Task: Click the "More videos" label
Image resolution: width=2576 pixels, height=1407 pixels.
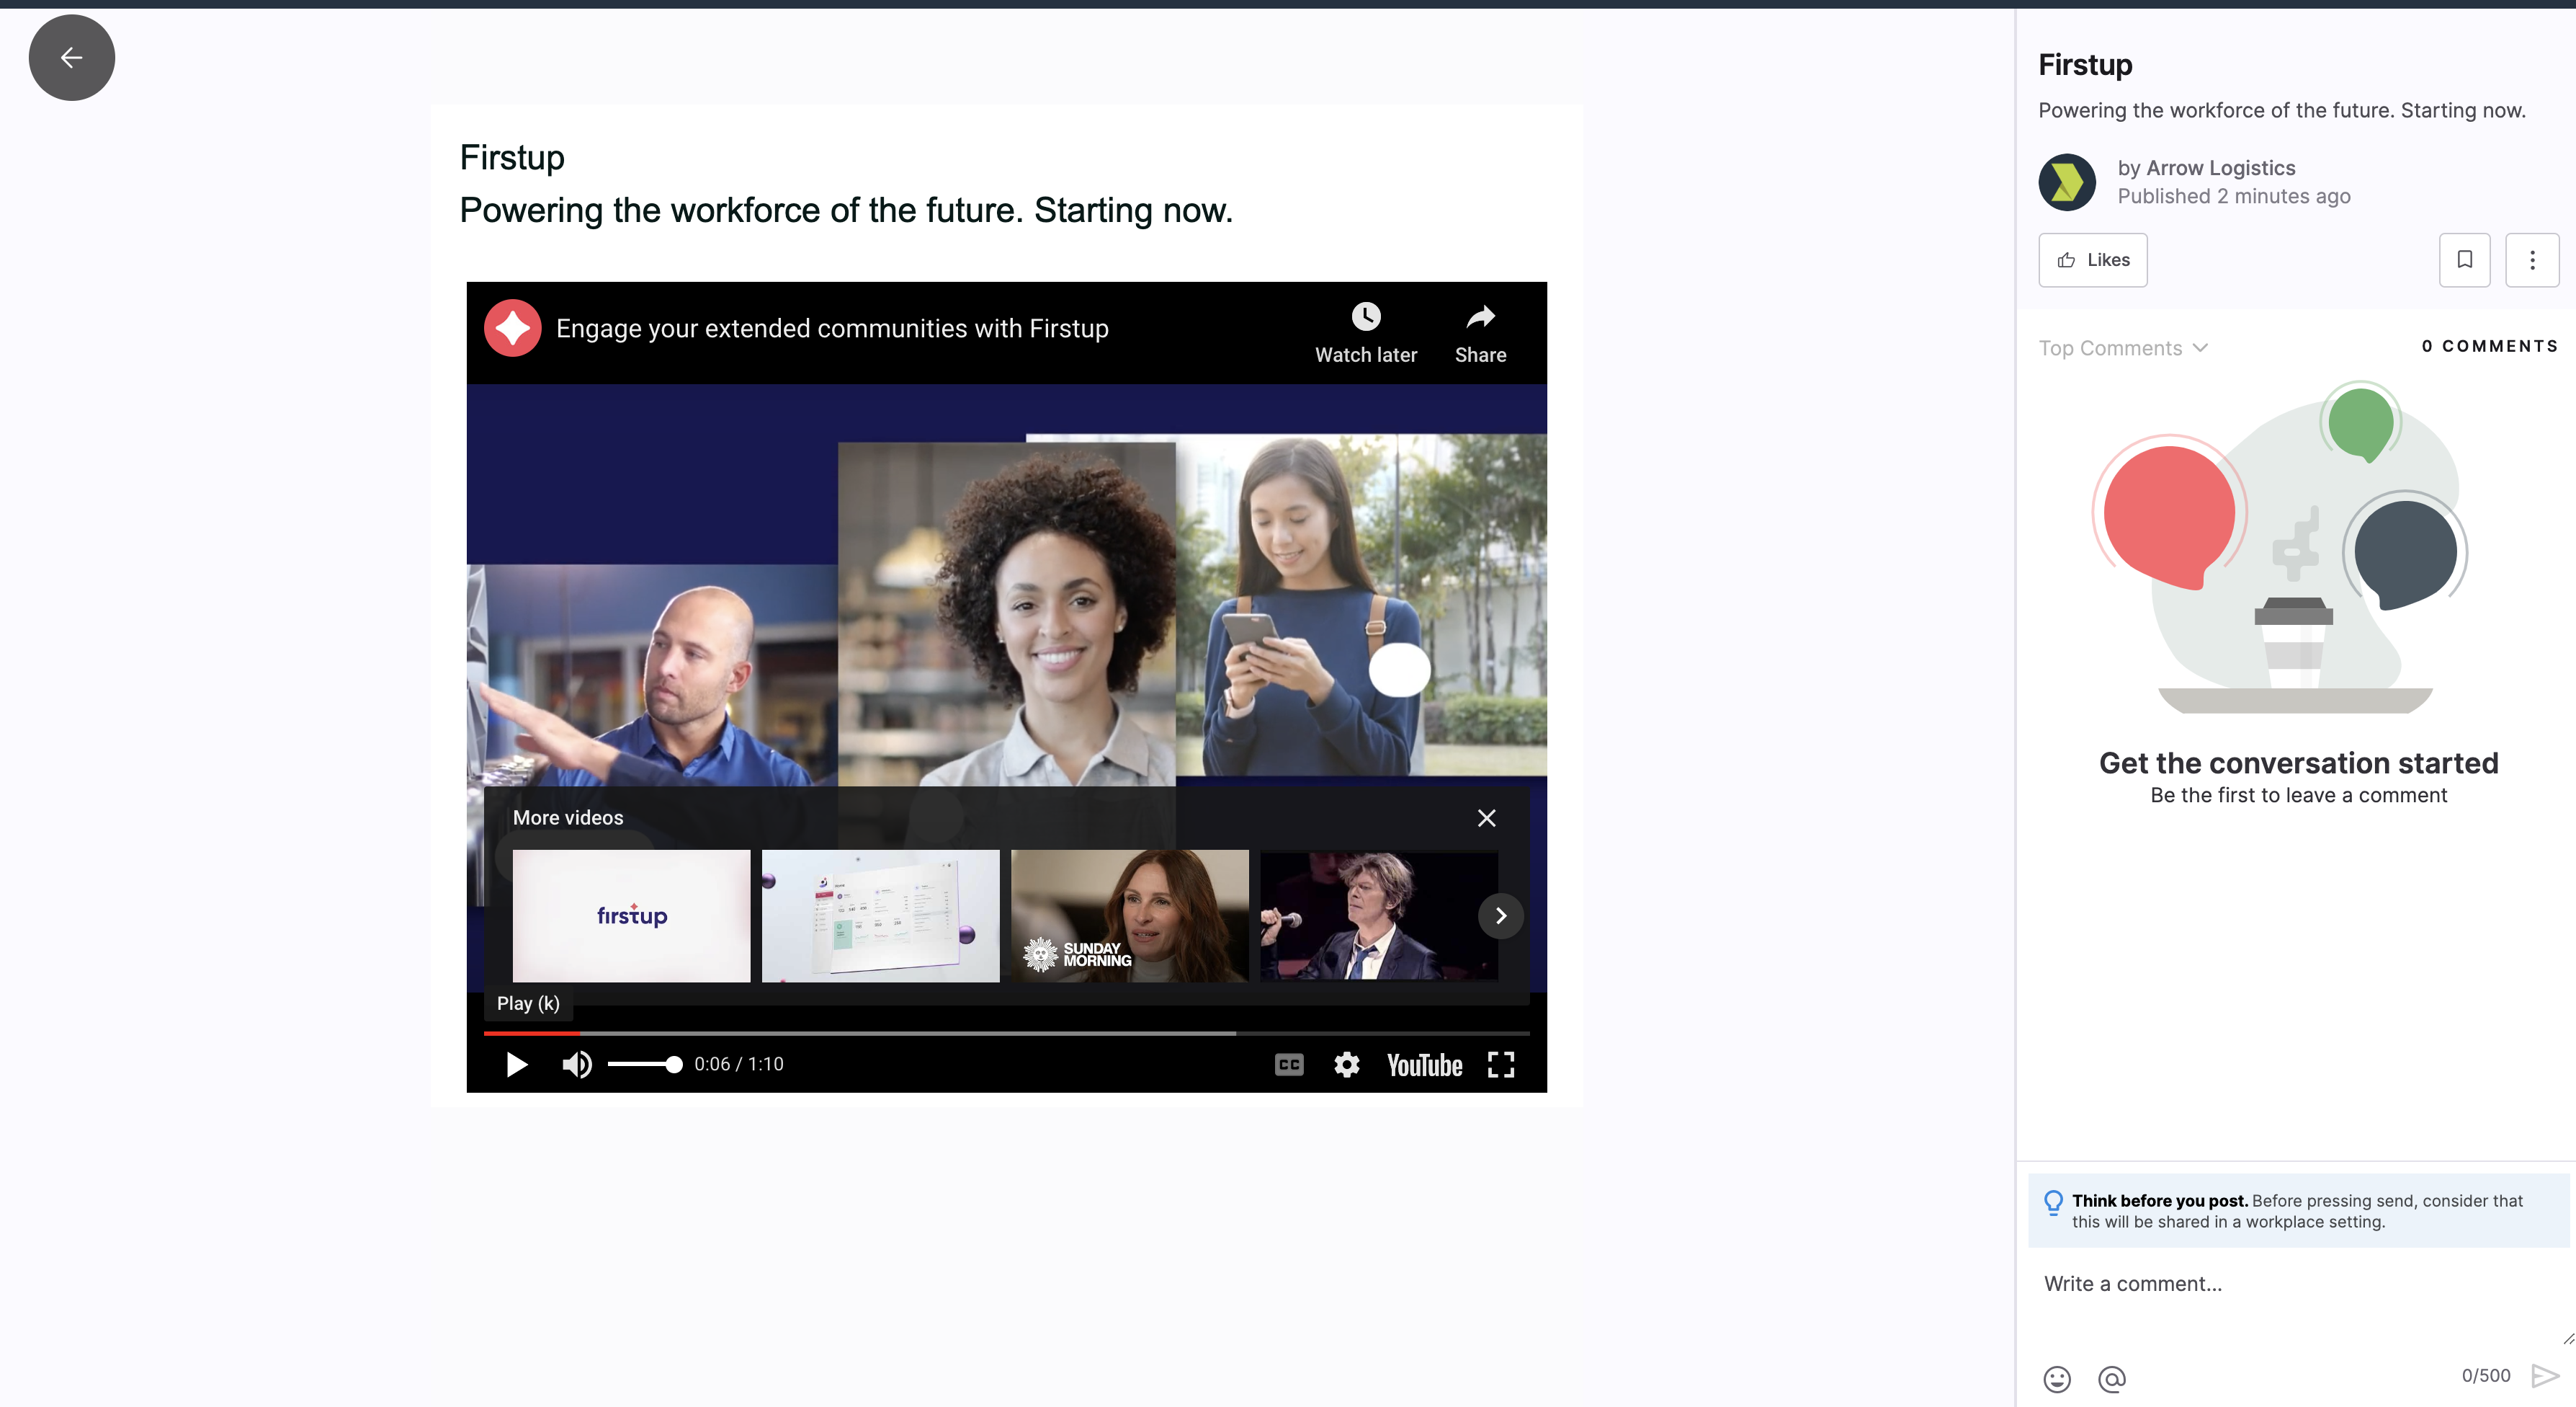Action: click(567, 817)
